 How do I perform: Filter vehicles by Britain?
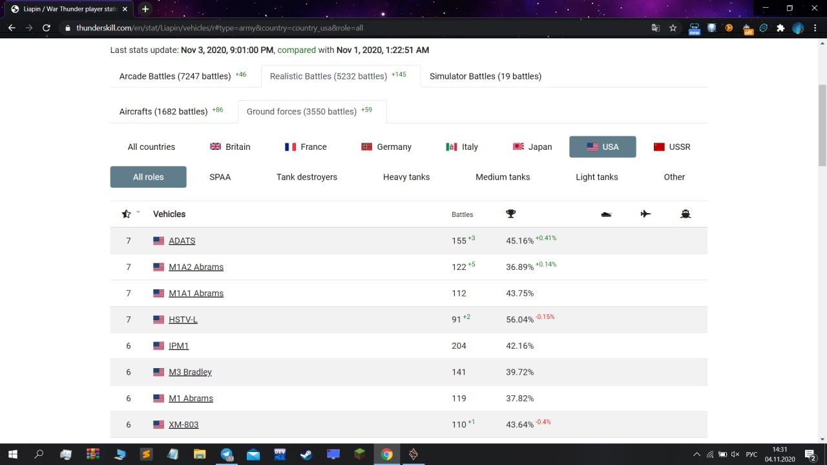click(x=231, y=147)
